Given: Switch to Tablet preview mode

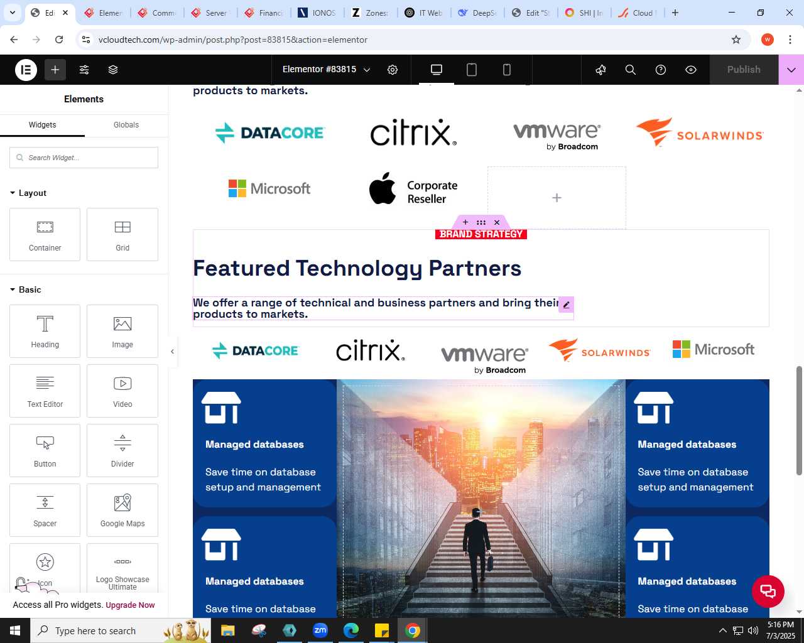Looking at the screenshot, I should click(472, 70).
